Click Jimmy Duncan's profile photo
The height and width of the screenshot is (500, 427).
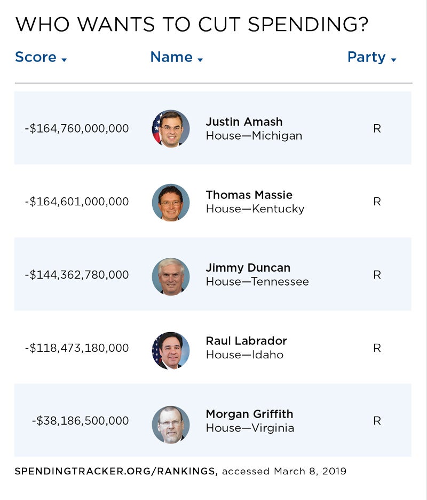pyautogui.click(x=171, y=275)
